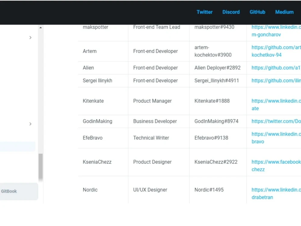The height and width of the screenshot is (226, 301).
Task: Open the Powered by GitBook badge
Action: (x=19, y=191)
